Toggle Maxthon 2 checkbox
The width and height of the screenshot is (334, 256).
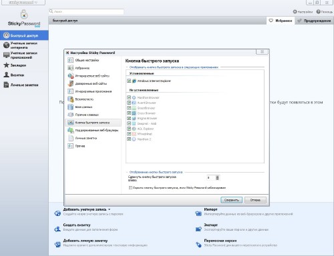(129, 139)
